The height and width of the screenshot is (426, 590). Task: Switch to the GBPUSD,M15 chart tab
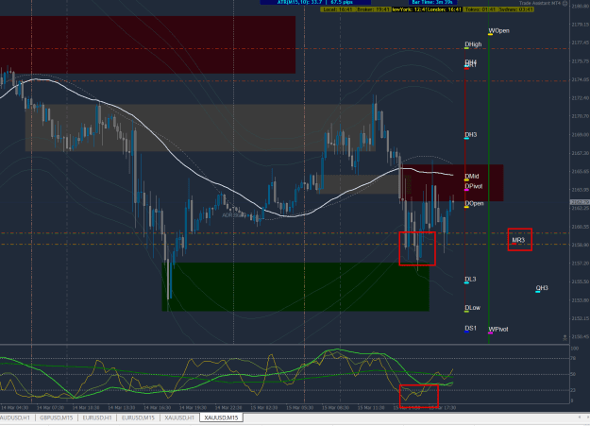click(57, 417)
